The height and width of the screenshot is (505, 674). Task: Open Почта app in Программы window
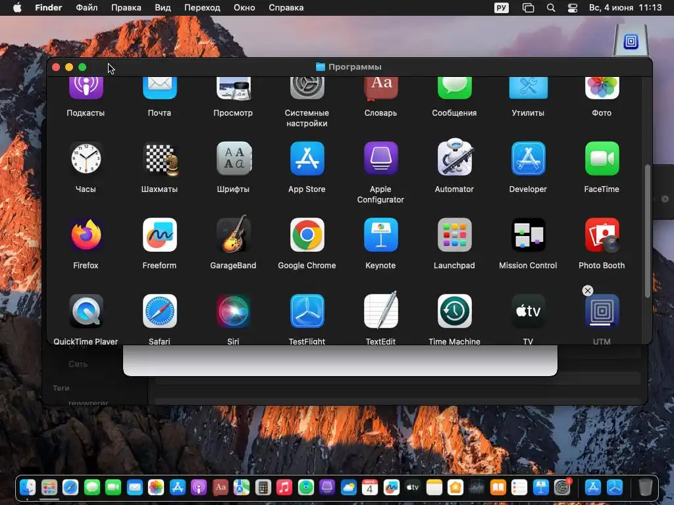click(x=159, y=88)
